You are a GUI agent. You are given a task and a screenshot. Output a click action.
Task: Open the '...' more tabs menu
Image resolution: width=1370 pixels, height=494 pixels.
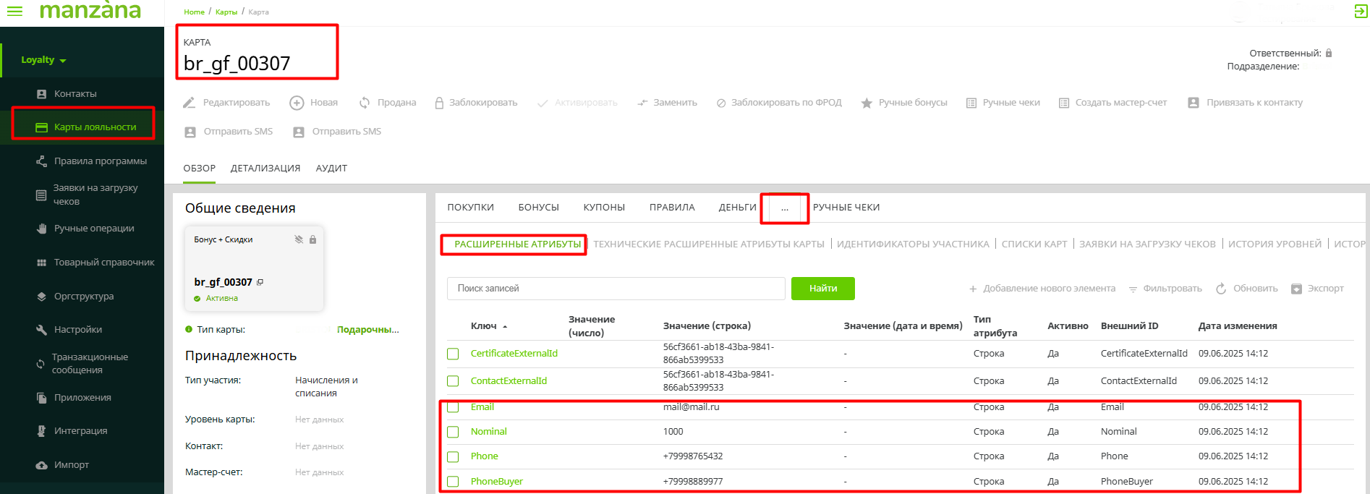[785, 208]
